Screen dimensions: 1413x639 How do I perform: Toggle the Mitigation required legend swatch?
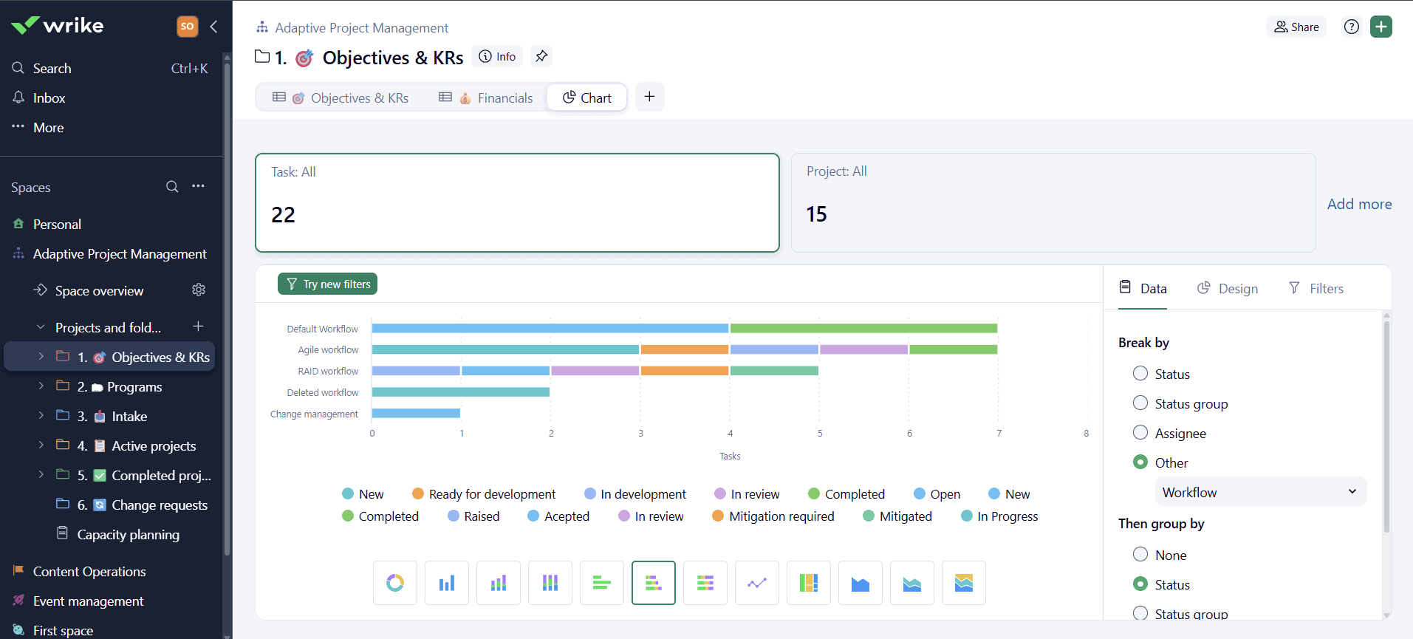pyautogui.click(x=717, y=516)
